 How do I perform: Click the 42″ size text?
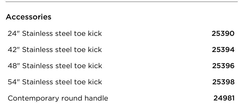14,50
